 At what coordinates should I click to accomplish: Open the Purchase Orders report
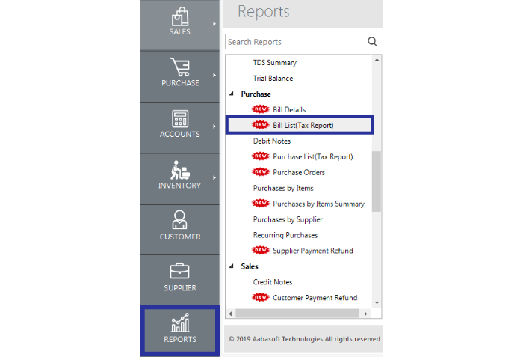(x=299, y=172)
